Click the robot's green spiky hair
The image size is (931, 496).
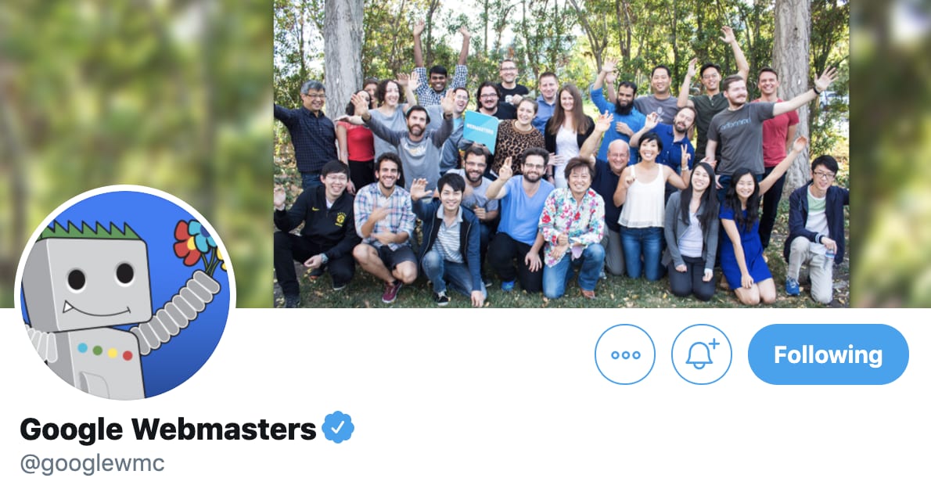(90, 230)
